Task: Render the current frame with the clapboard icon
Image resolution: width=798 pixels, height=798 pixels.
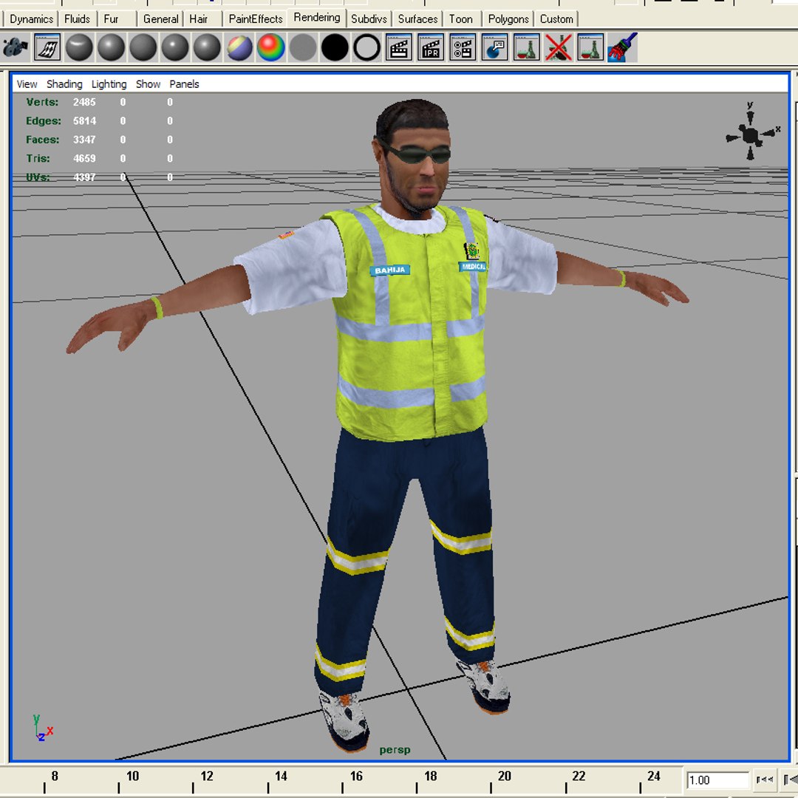Action: (399, 48)
